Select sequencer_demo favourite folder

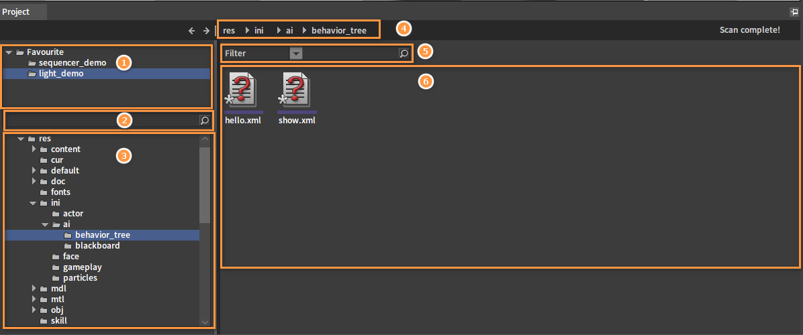coord(72,63)
